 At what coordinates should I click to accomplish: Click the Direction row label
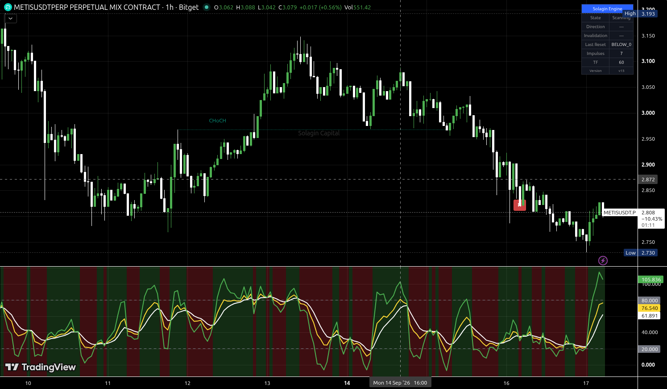click(x=596, y=27)
